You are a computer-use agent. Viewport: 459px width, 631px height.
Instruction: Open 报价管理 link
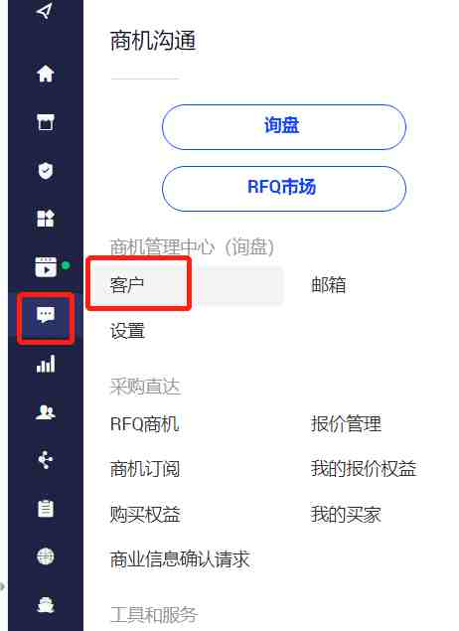[346, 423]
